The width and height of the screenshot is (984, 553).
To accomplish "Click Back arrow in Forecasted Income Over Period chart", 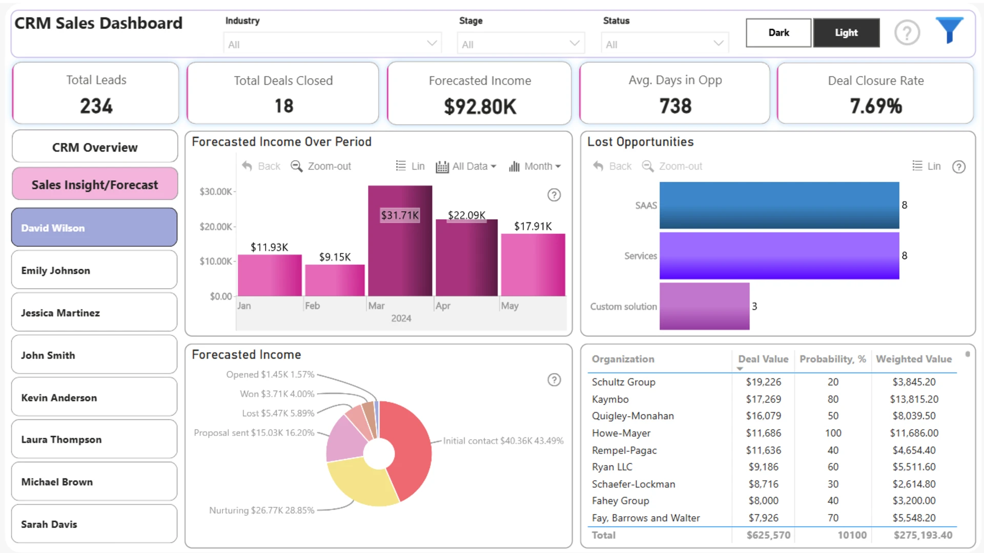I will (261, 166).
